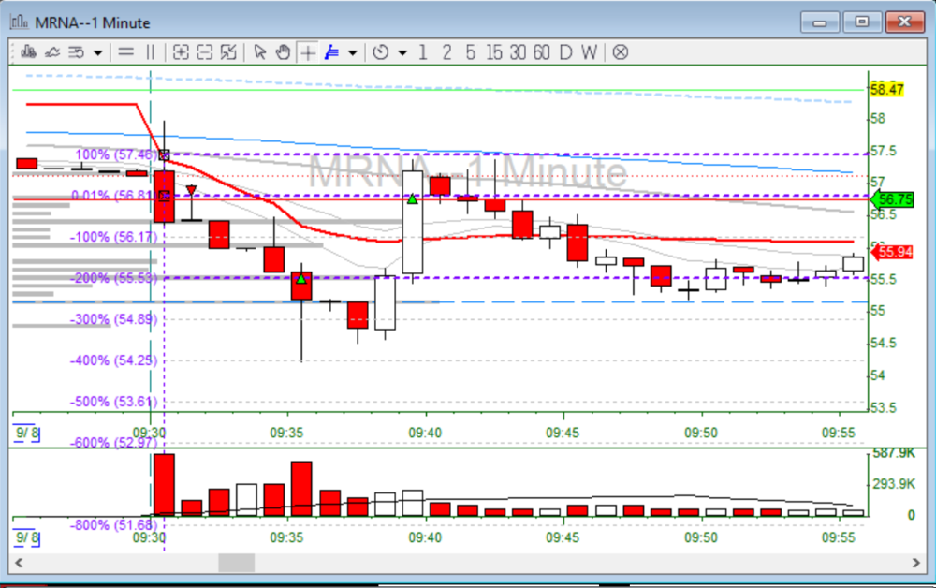The image size is (936, 588).
Task: Click the zoom out icon
Action: tap(205, 52)
